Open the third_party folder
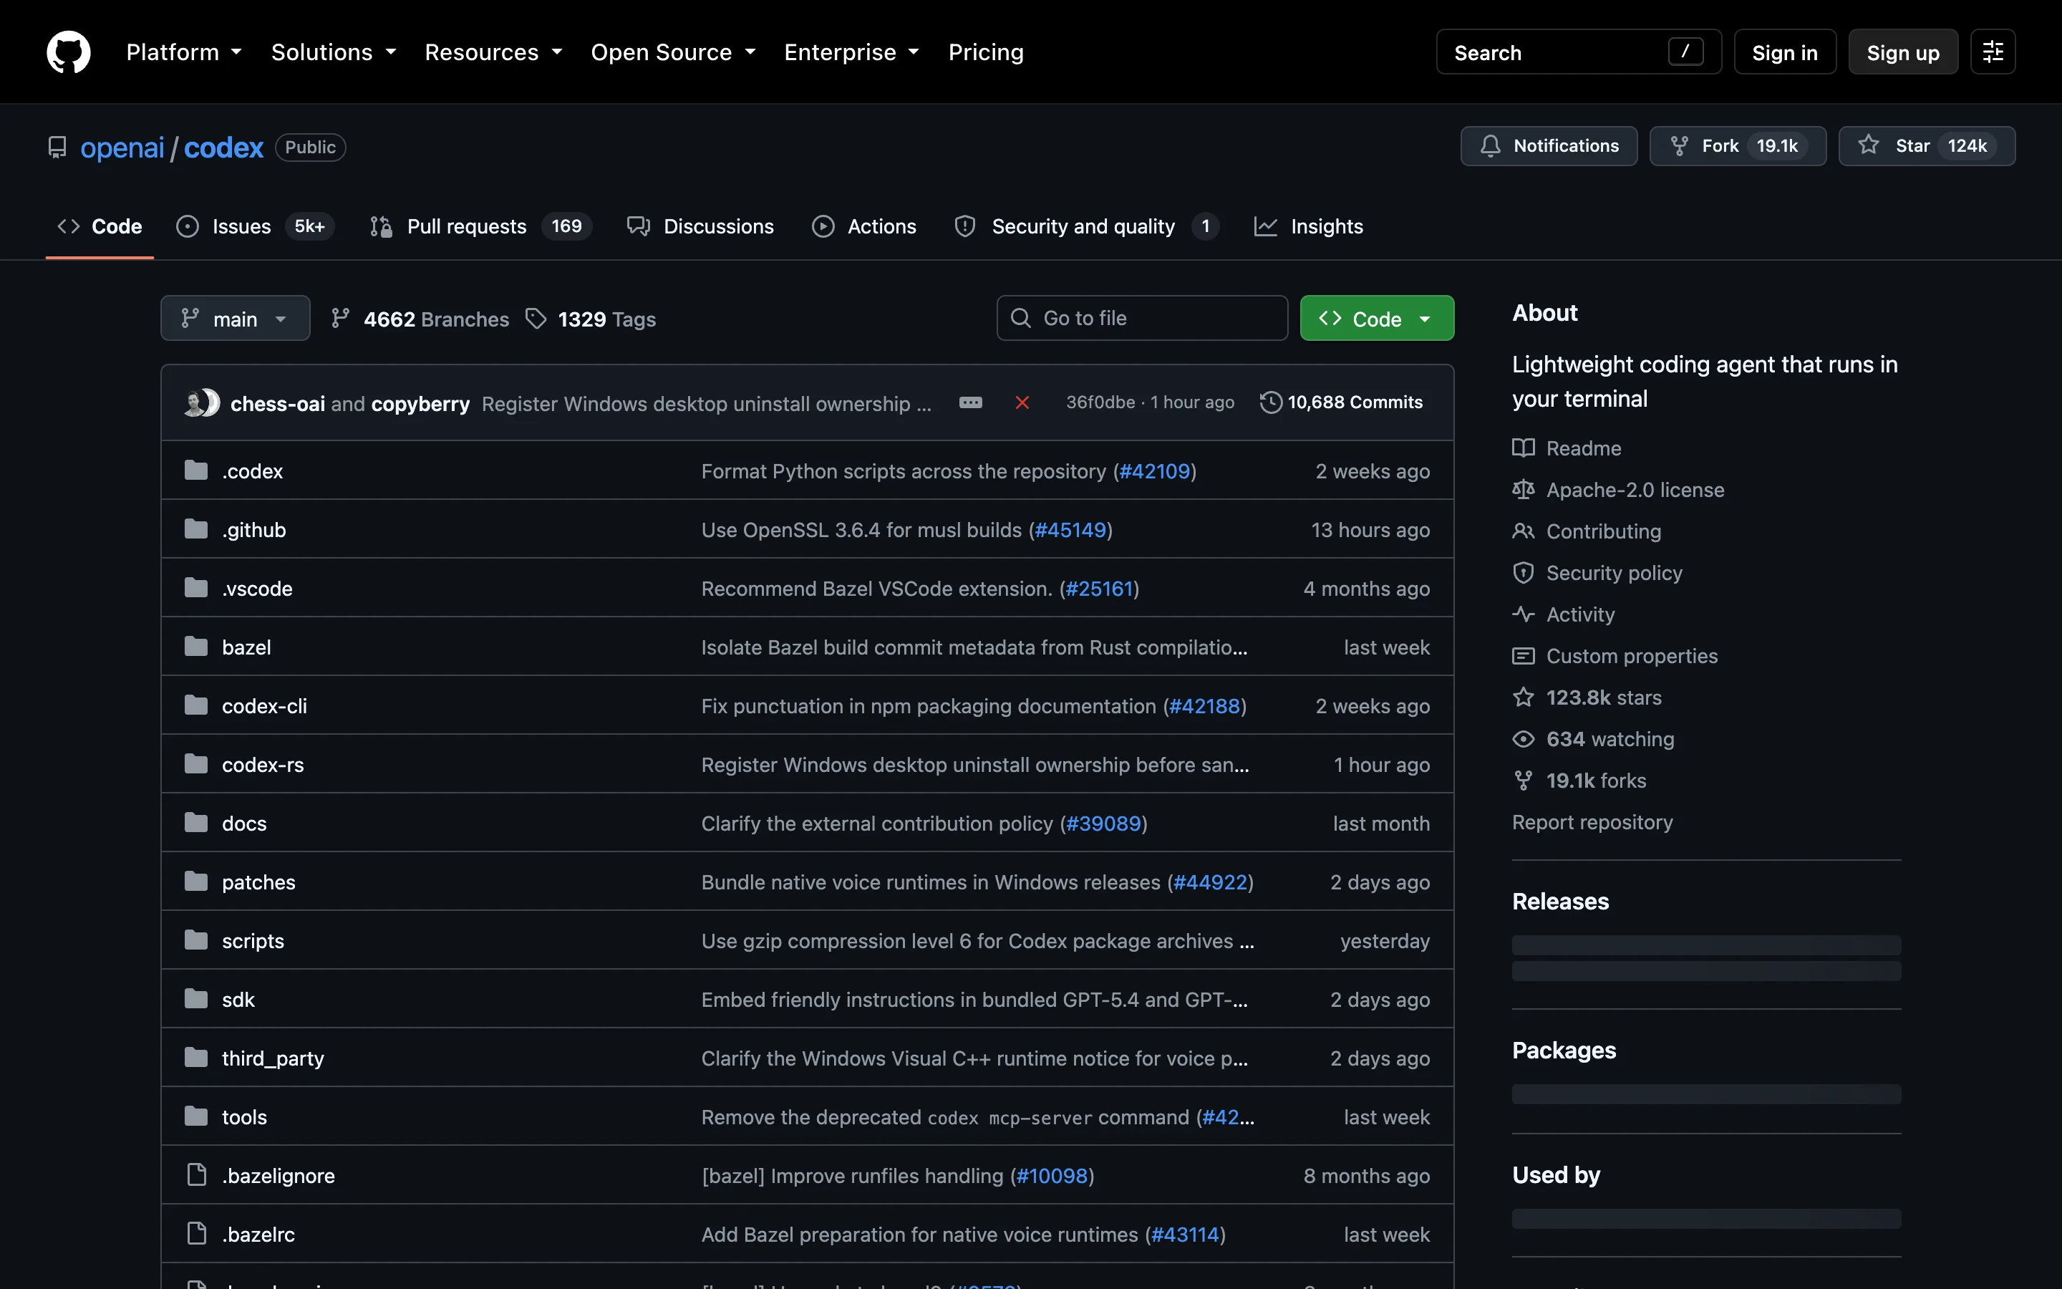 click(x=273, y=1058)
